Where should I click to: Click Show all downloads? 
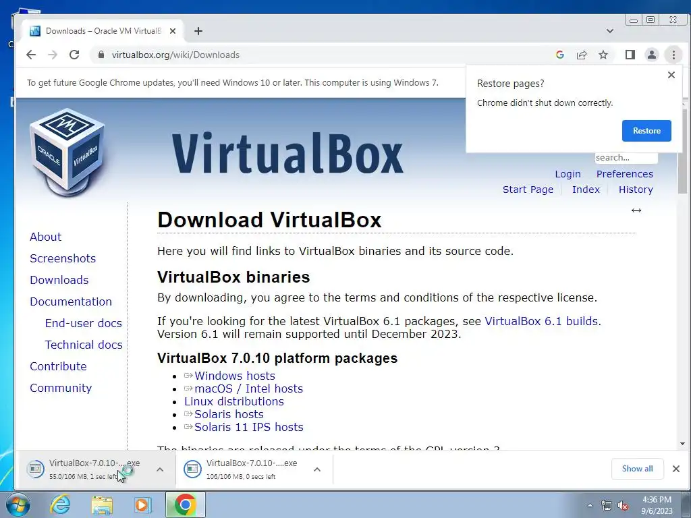point(637,469)
